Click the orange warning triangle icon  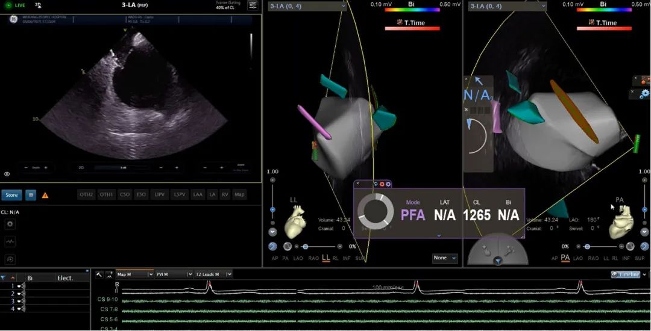coord(45,195)
